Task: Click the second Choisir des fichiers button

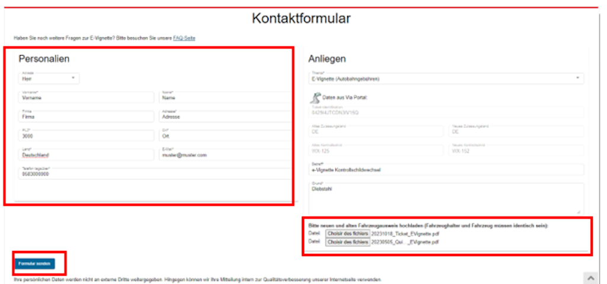Action: pyautogui.click(x=347, y=242)
